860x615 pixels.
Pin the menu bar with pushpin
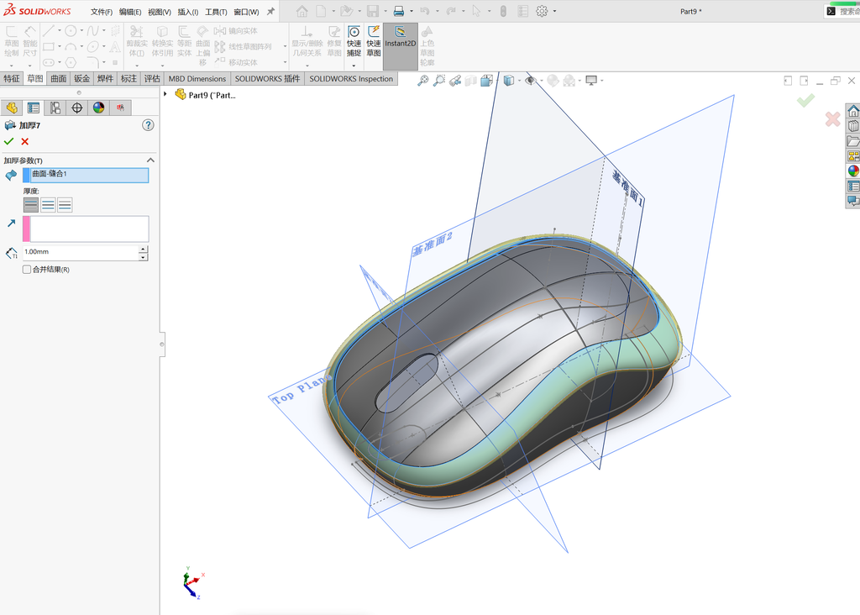(271, 11)
